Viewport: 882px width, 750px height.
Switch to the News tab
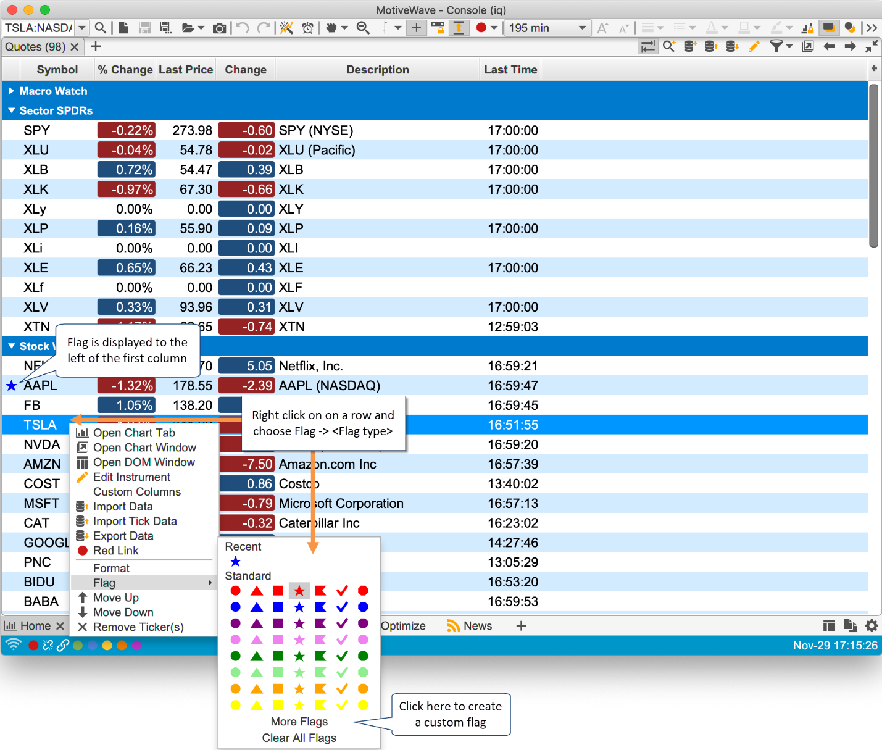coord(477,626)
